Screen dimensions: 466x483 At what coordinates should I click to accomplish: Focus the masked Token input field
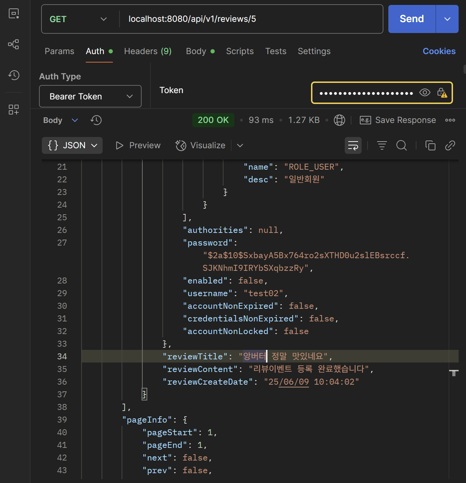click(366, 93)
